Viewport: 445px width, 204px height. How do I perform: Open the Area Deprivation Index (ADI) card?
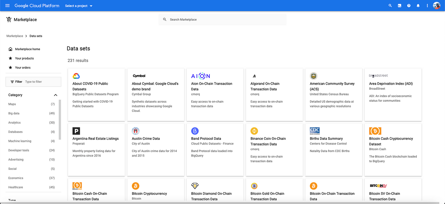click(393, 94)
